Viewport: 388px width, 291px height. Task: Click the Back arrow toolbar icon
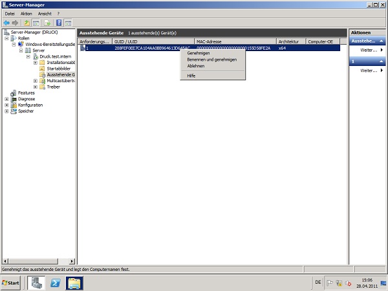click(x=6, y=23)
